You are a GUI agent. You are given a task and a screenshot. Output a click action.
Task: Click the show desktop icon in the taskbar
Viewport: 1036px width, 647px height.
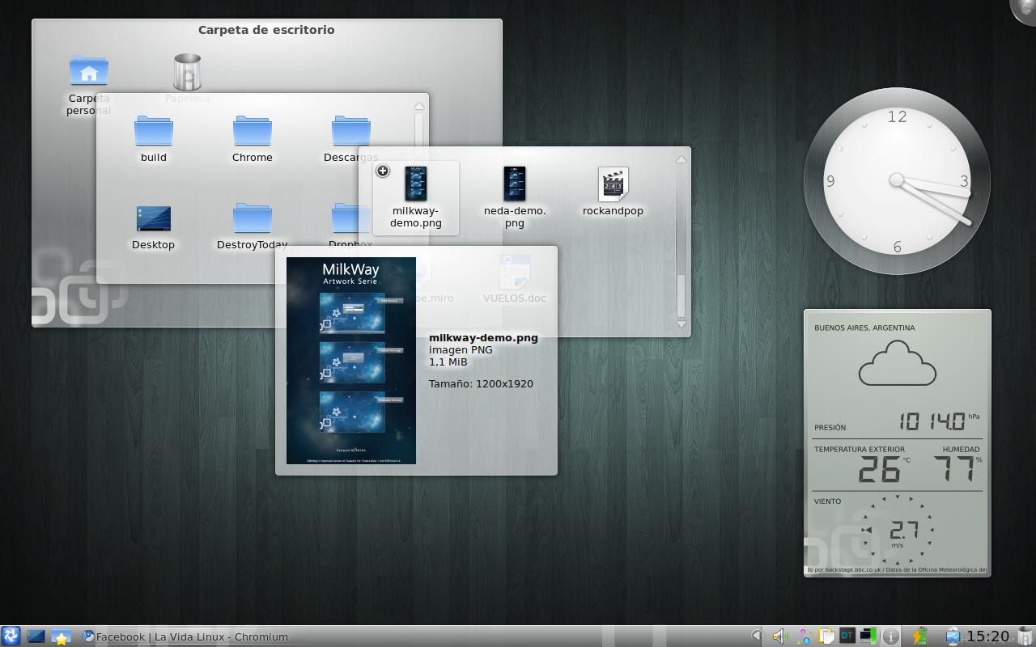click(36, 636)
